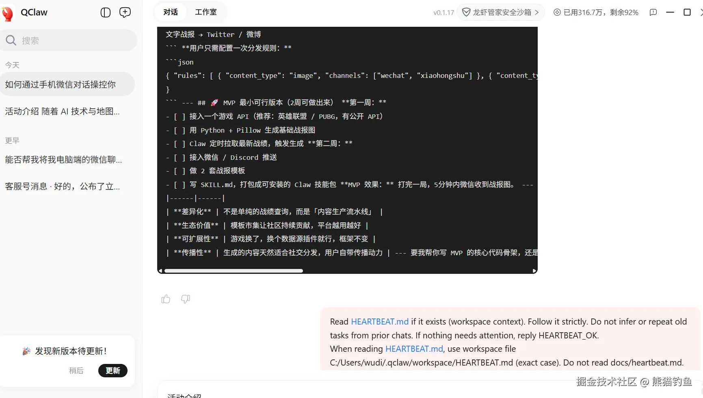Expand the 龙虾管家安全沙箱 chevron
This screenshot has height=398, width=703.
(536, 12)
